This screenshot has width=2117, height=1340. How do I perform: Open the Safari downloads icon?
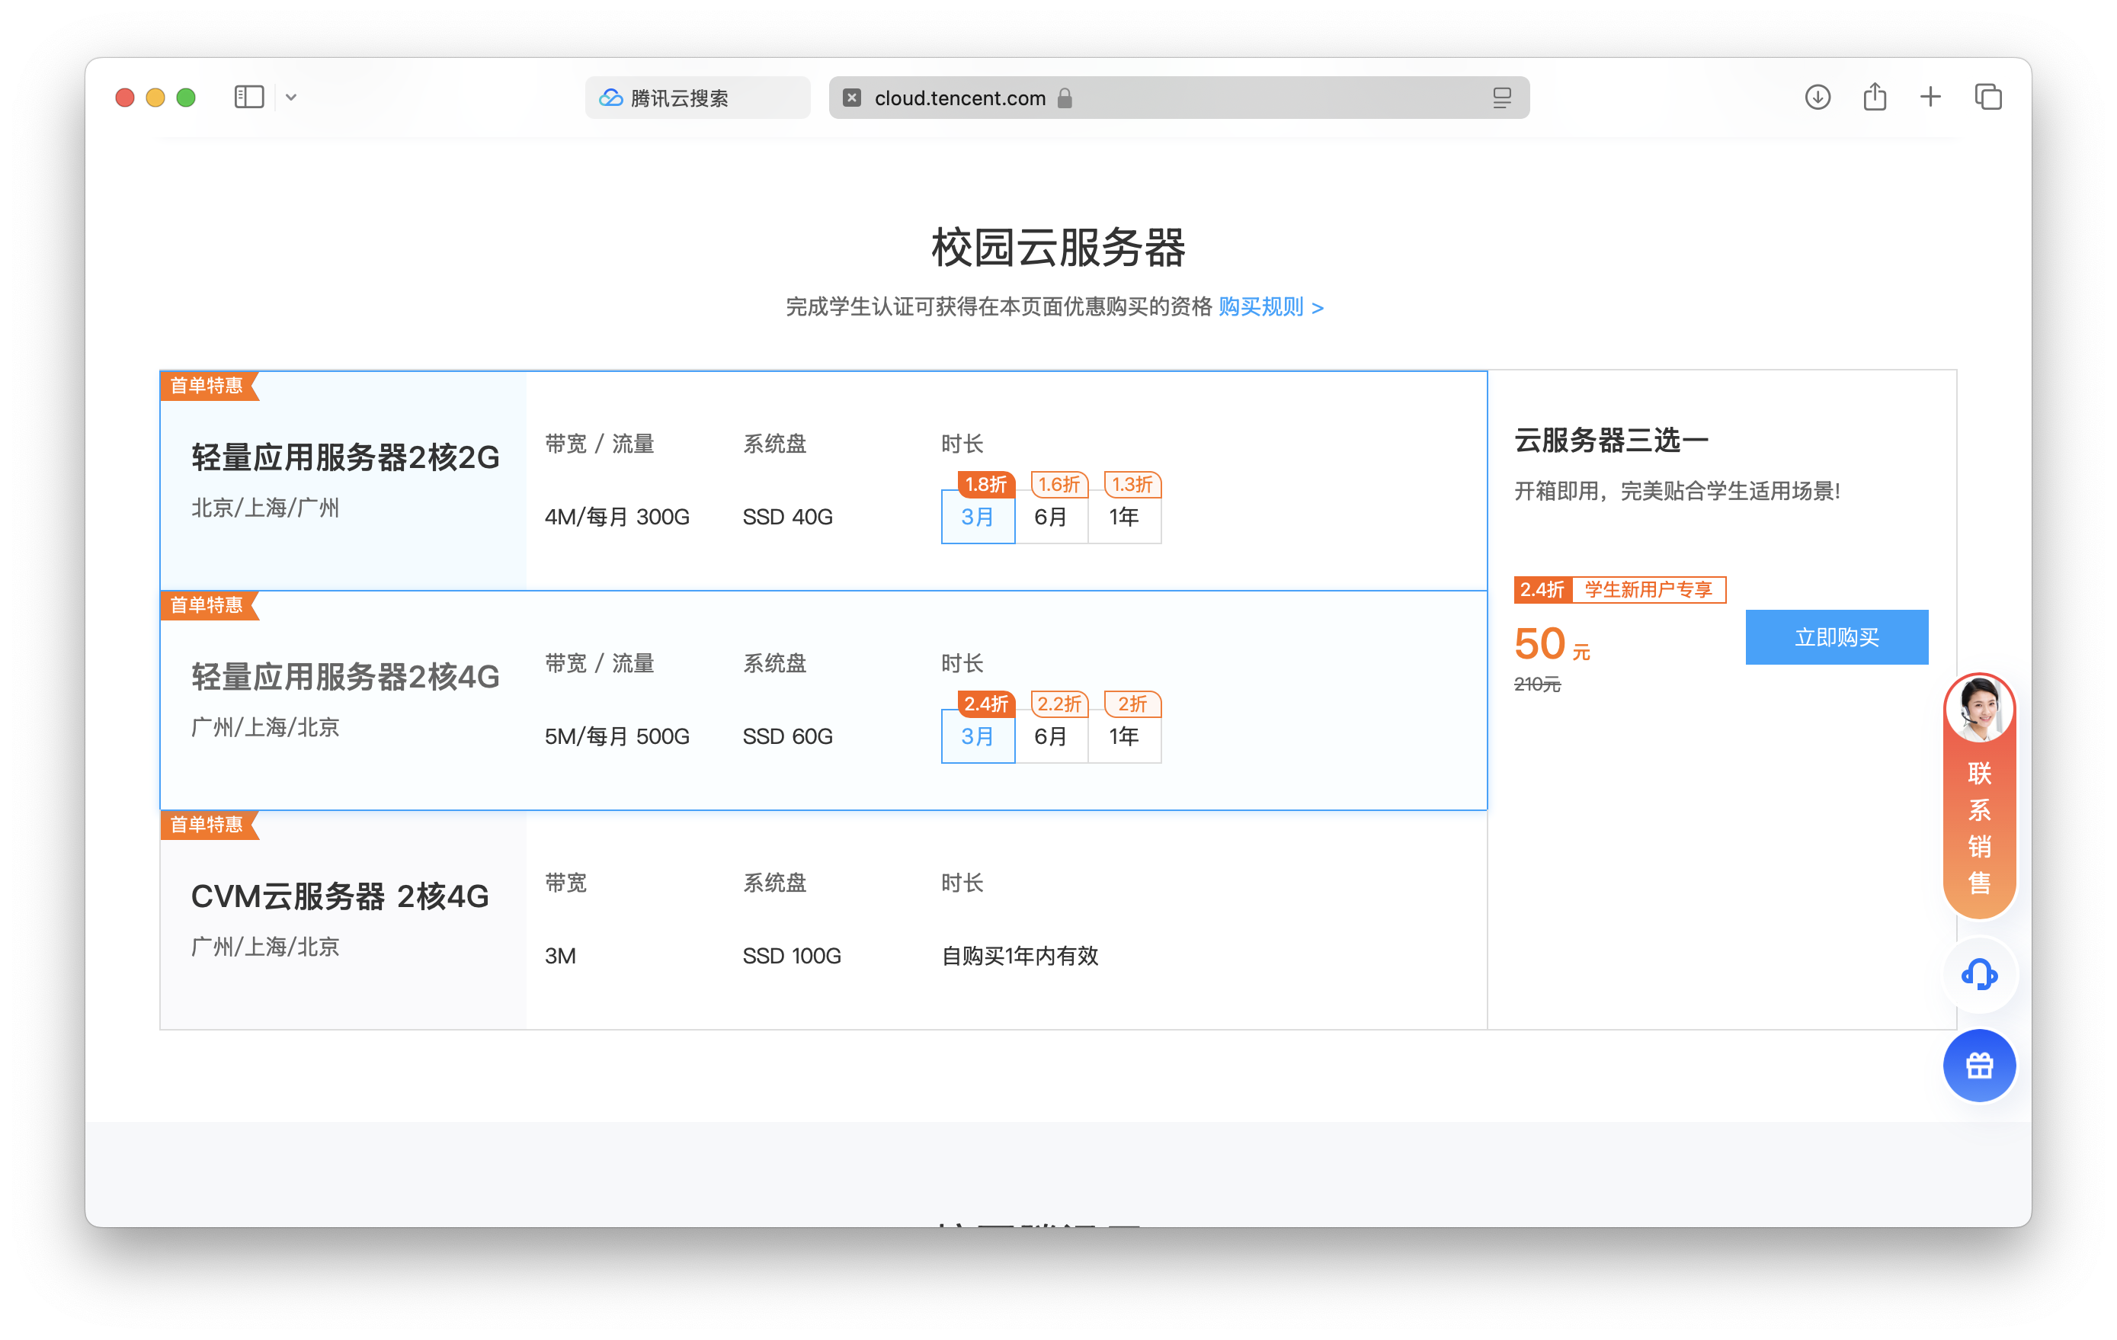pos(1818,97)
